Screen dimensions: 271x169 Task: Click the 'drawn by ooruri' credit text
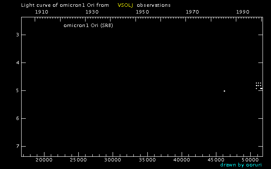coord(241,165)
